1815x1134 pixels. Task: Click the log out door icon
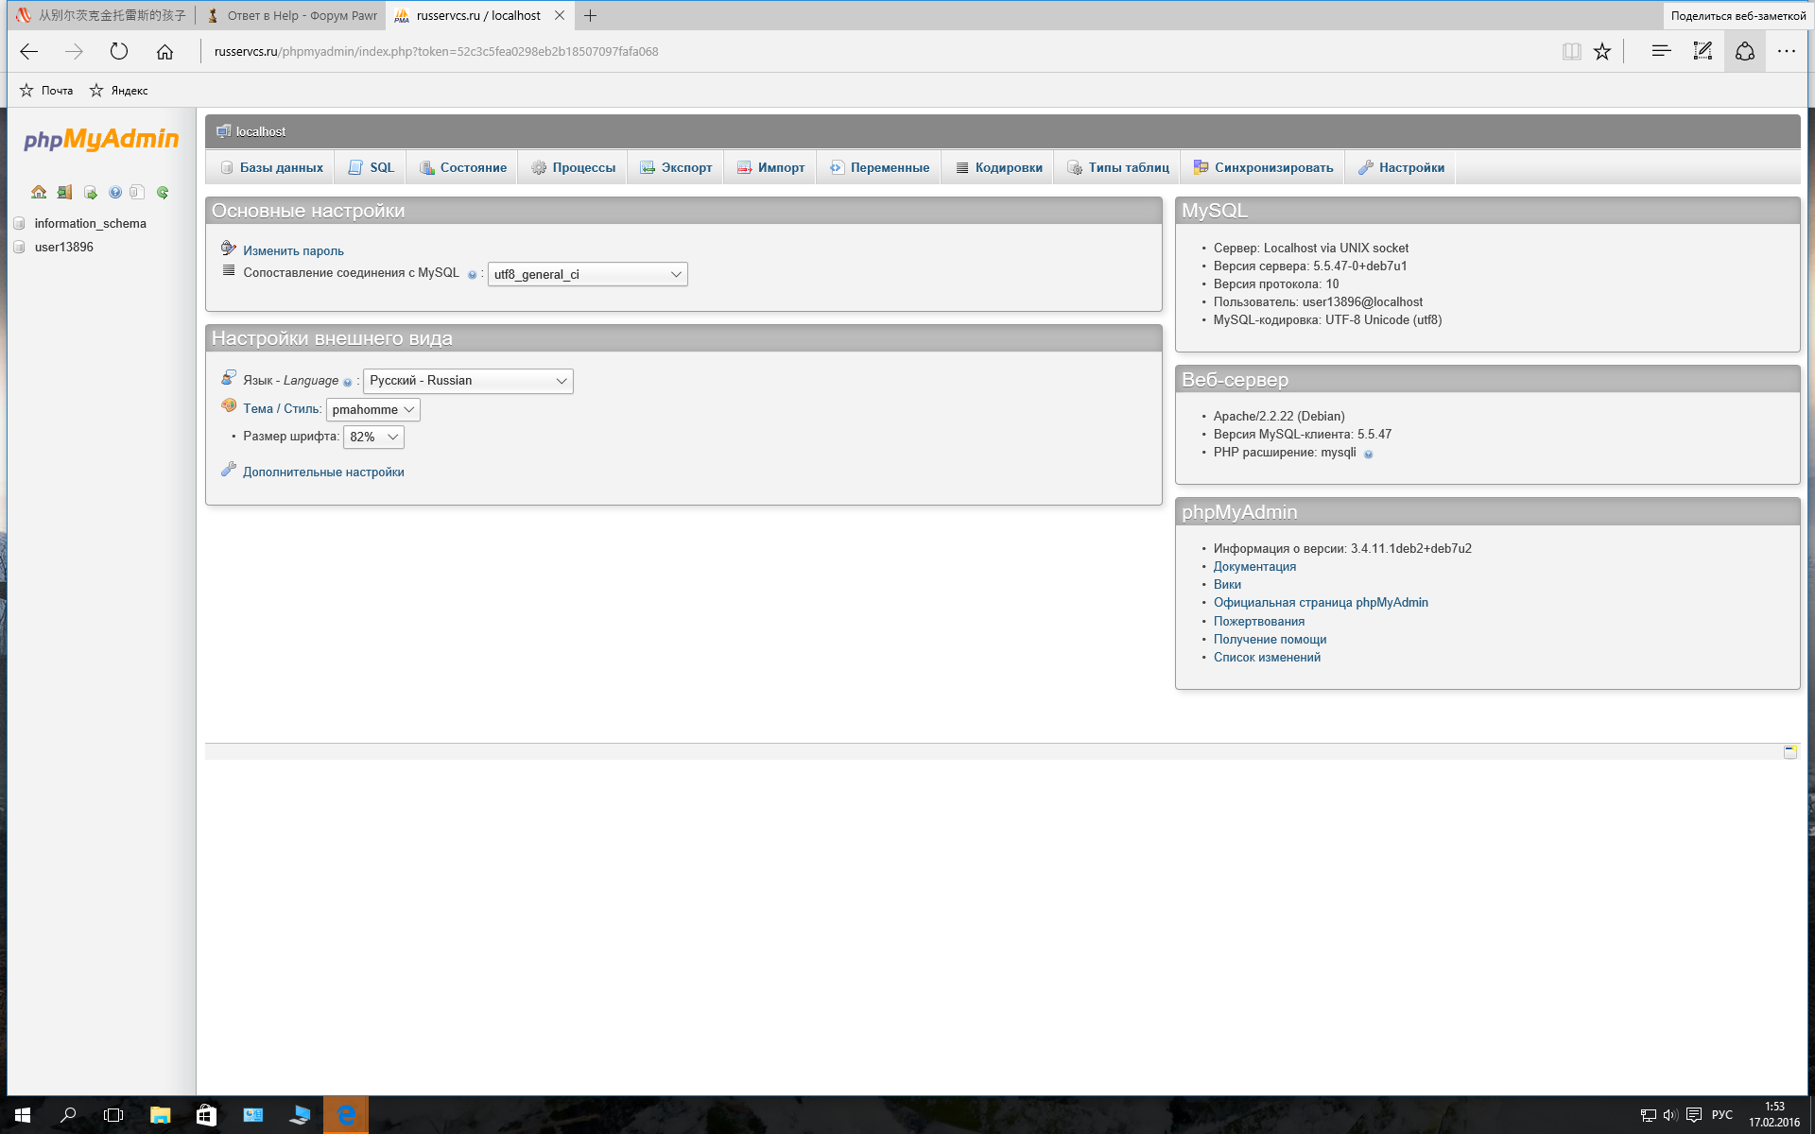point(64,192)
